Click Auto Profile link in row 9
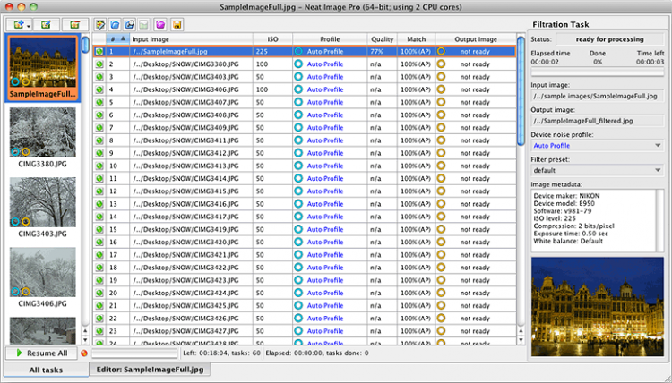This screenshot has height=383, width=672. 325,153
